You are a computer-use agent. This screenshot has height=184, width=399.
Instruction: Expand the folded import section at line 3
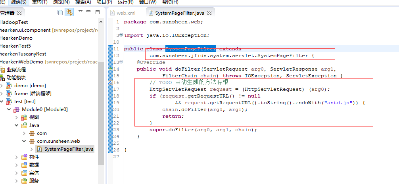pos(121,35)
